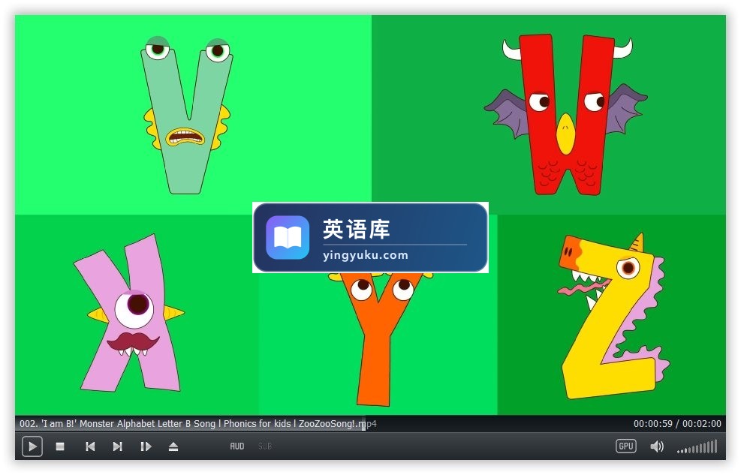Open the SUB subtitle selector

click(264, 446)
